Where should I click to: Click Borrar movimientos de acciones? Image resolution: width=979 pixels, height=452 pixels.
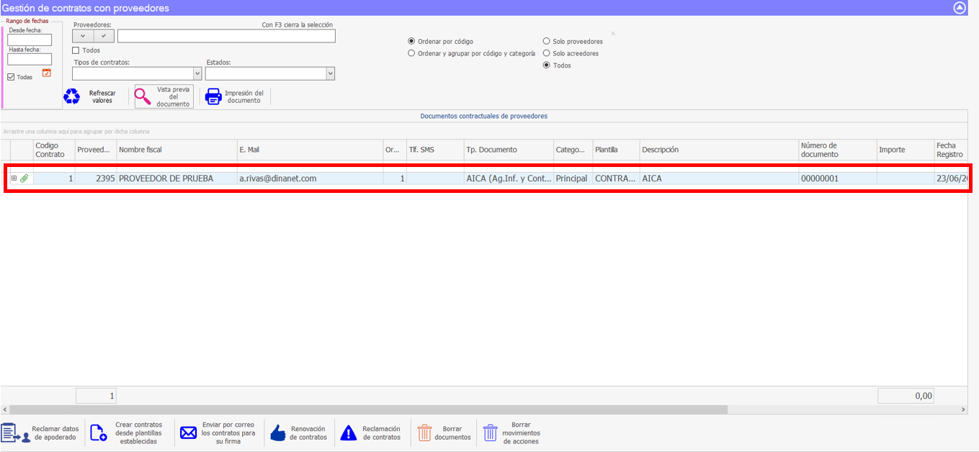pos(491,433)
